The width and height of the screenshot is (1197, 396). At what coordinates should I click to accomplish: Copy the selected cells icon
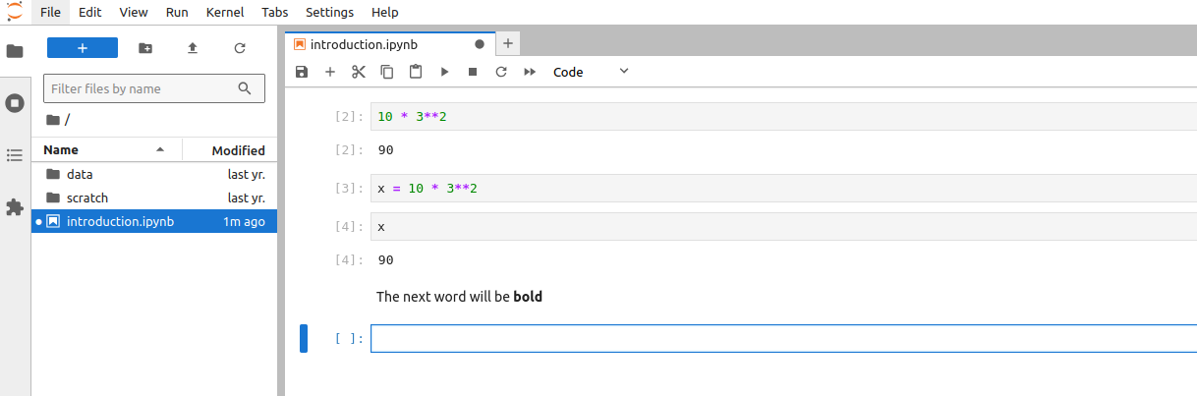(387, 72)
